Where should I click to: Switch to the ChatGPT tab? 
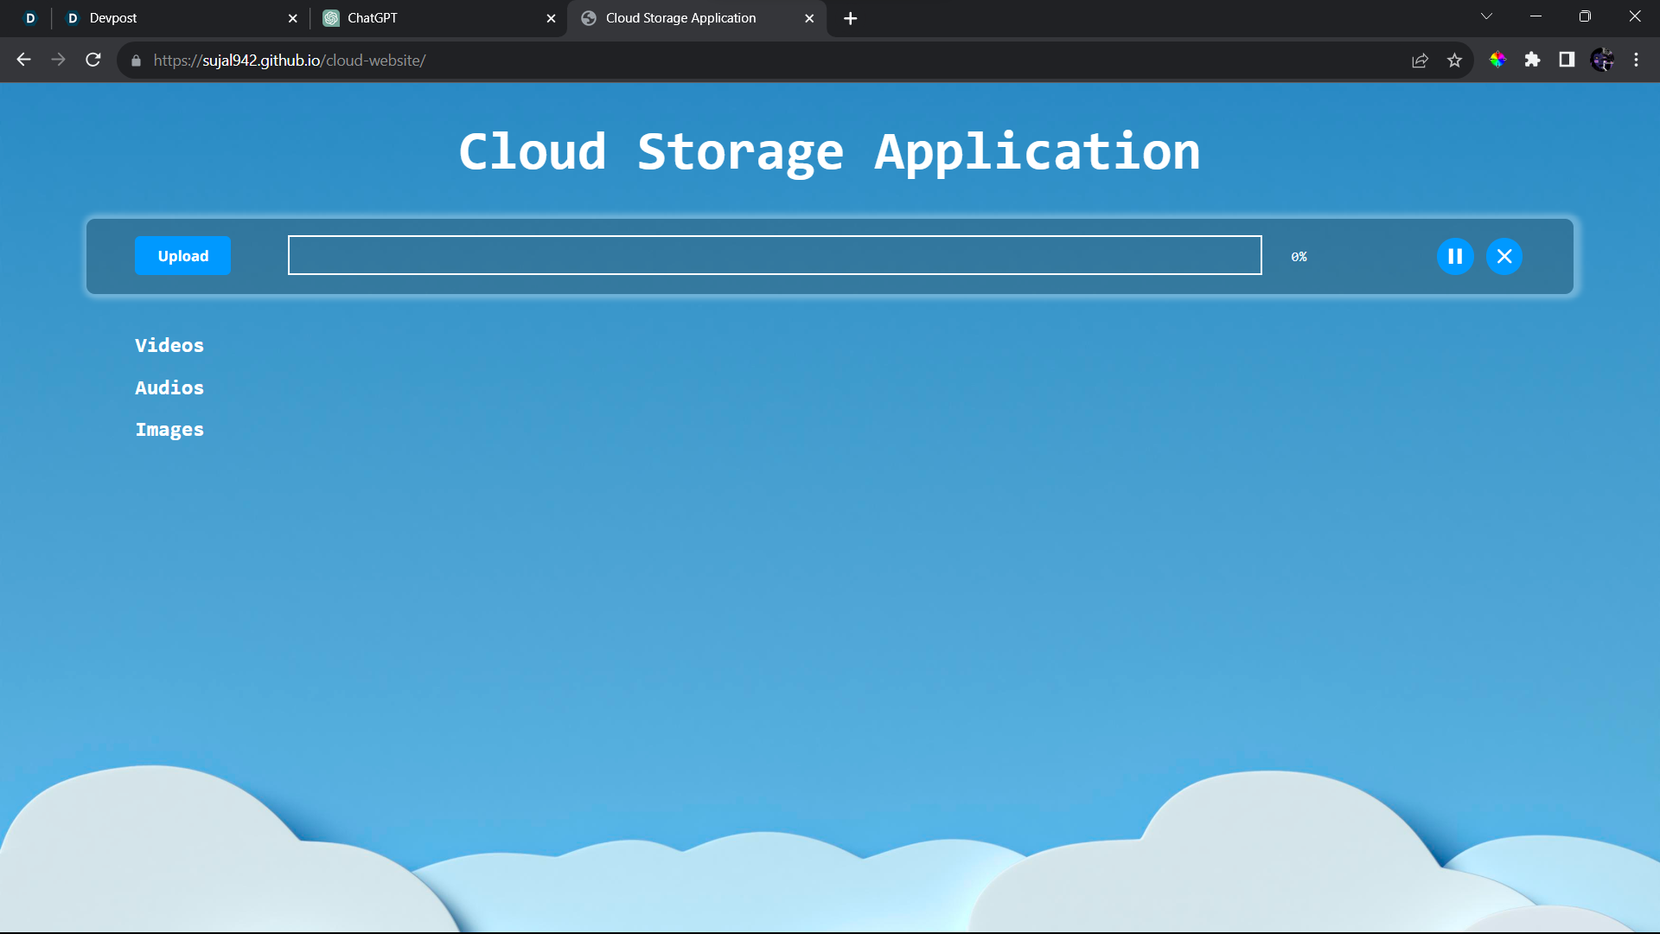point(432,18)
